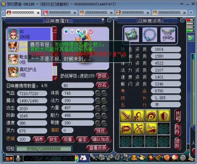Viewport: 197px width, 164px height.
Task: Click the 驯养 button
Action: point(39,140)
